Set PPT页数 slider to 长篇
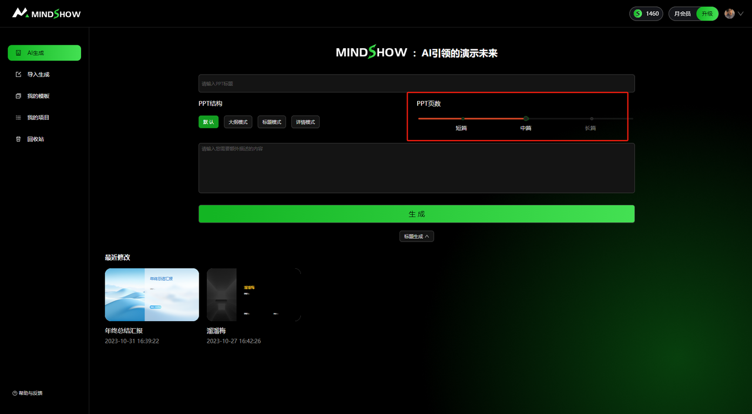Screen dimensions: 752x414 [x=592, y=118]
